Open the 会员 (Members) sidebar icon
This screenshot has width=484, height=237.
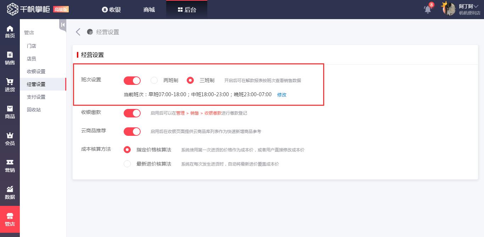pyautogui.click(x=10, y=138)
